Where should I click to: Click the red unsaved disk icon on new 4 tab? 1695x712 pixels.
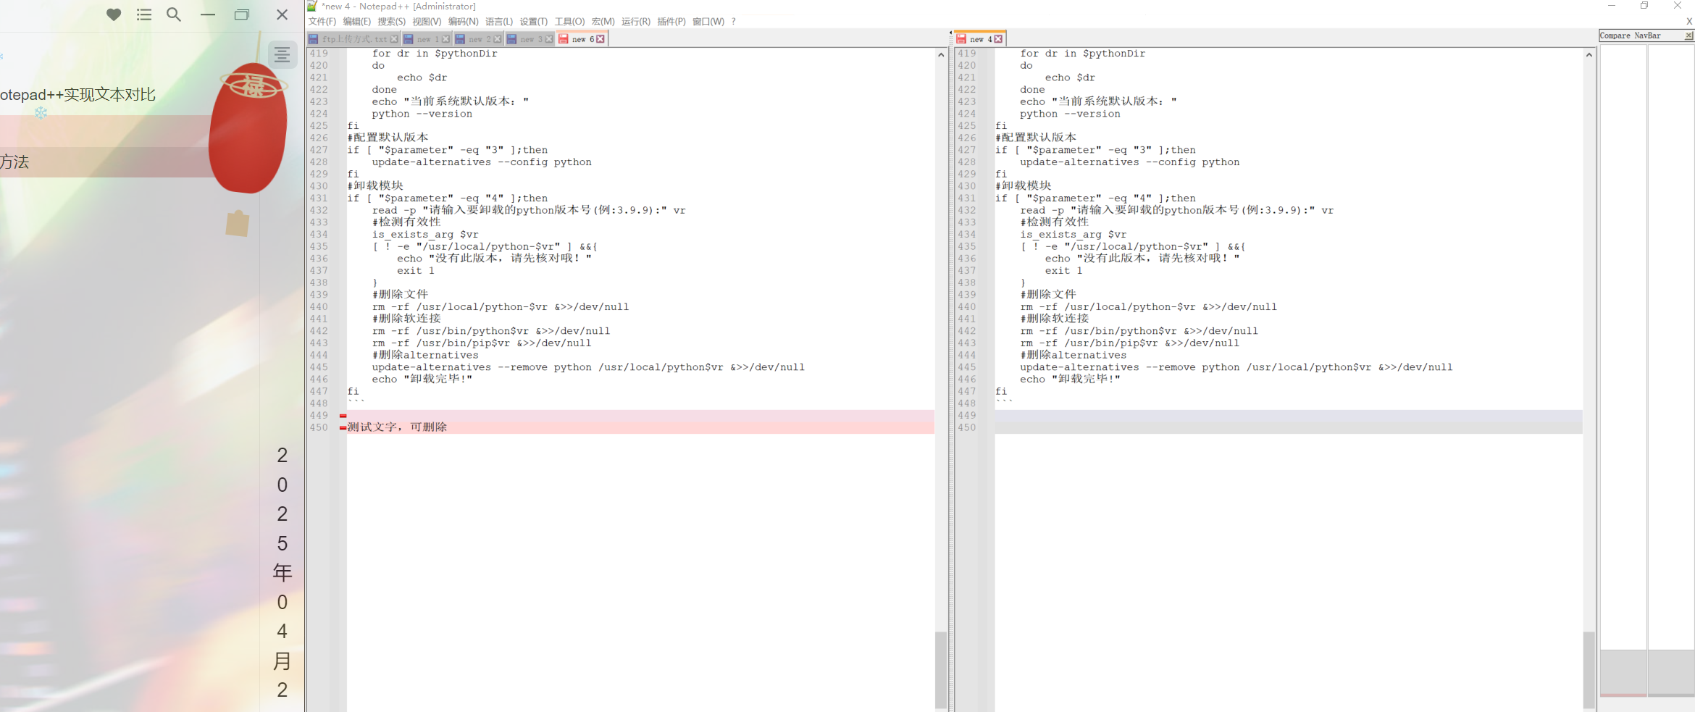pyautogui.click(x=962, y=38)
